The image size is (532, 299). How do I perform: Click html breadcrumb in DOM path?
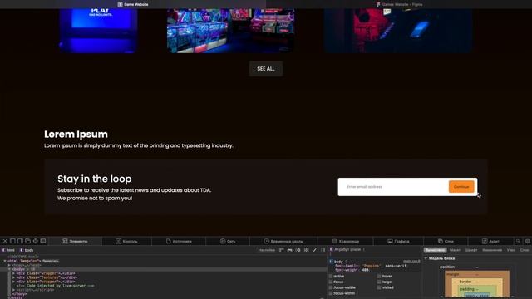coord(8,250)
